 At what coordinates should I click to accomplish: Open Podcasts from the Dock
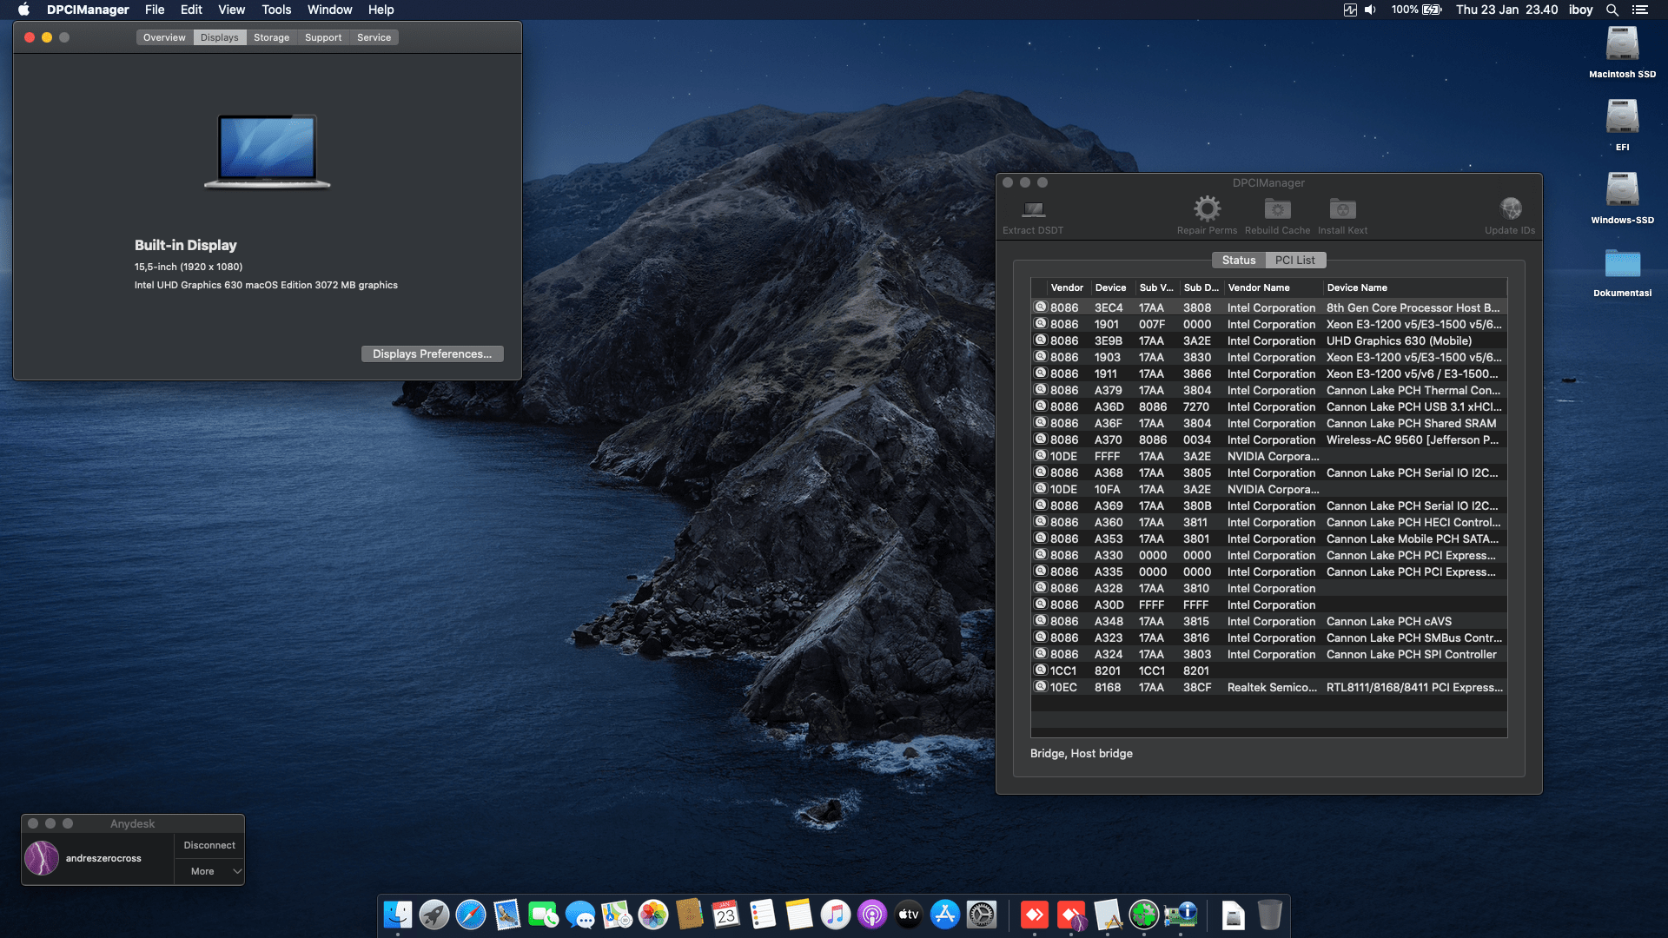tap(872, 915)
